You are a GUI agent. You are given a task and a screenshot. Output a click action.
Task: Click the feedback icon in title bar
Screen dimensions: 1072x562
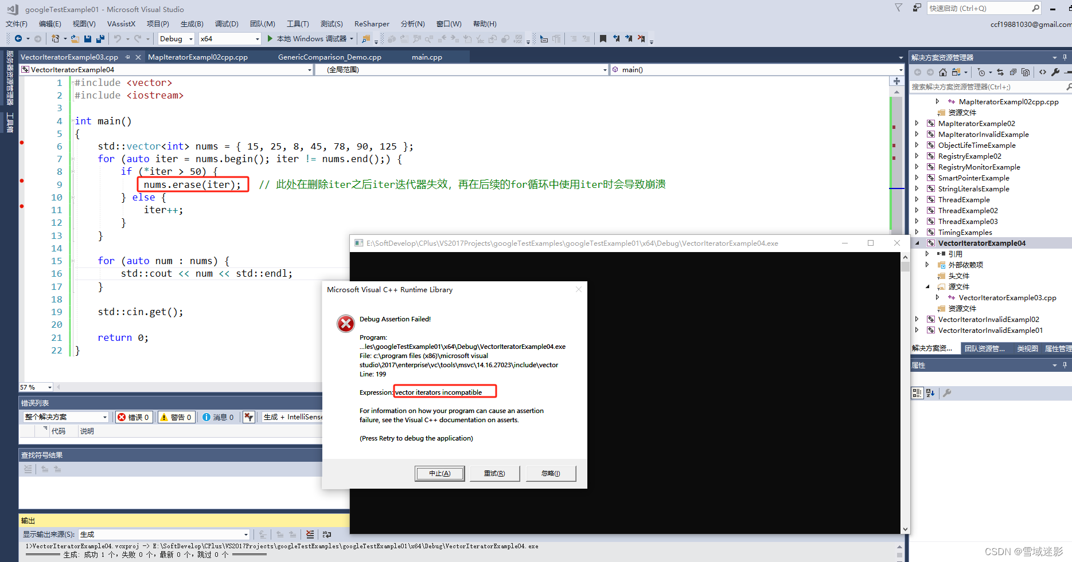coord(917,8)
